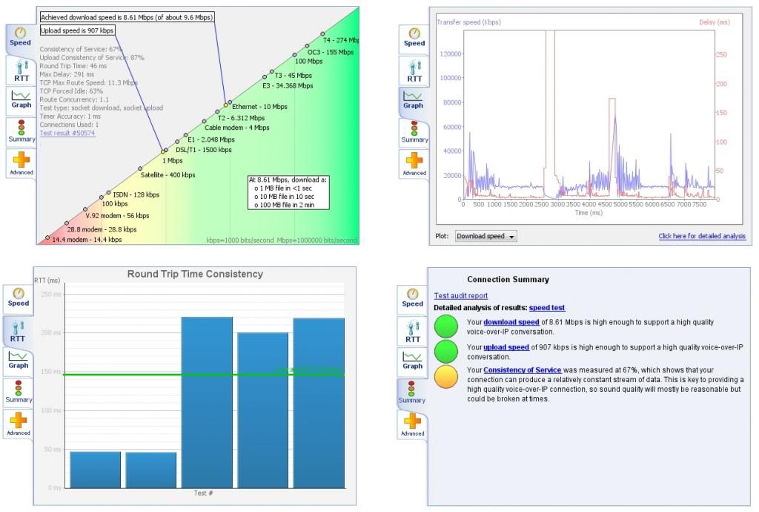Open the Advanced plus icon beside the speed scale chart
Screen dimensions: 759x512
(21, 163)
